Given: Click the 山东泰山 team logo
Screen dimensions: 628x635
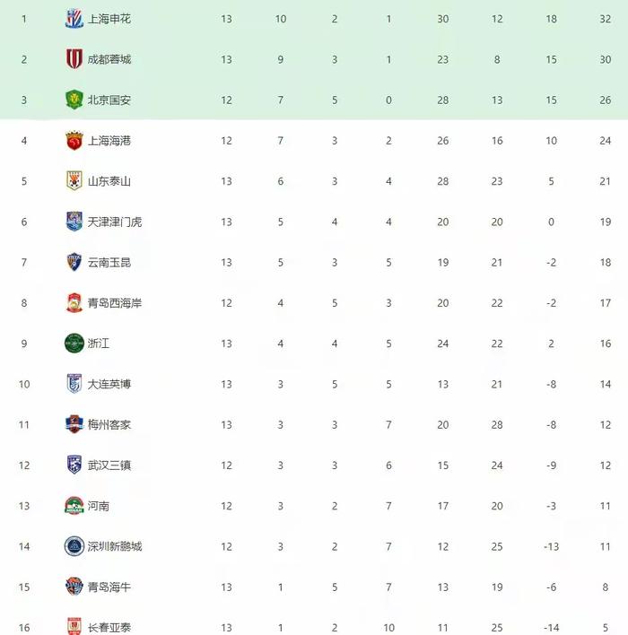Looking at the screenshot, I should point(74,181).
